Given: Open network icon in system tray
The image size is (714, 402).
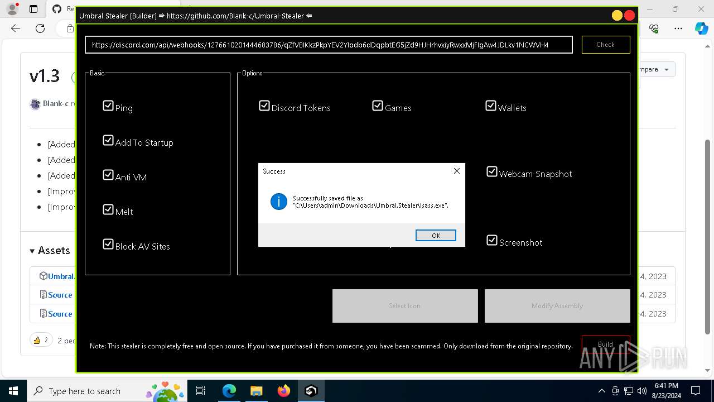Looking at the screenshot, I should tap(629, 391).
